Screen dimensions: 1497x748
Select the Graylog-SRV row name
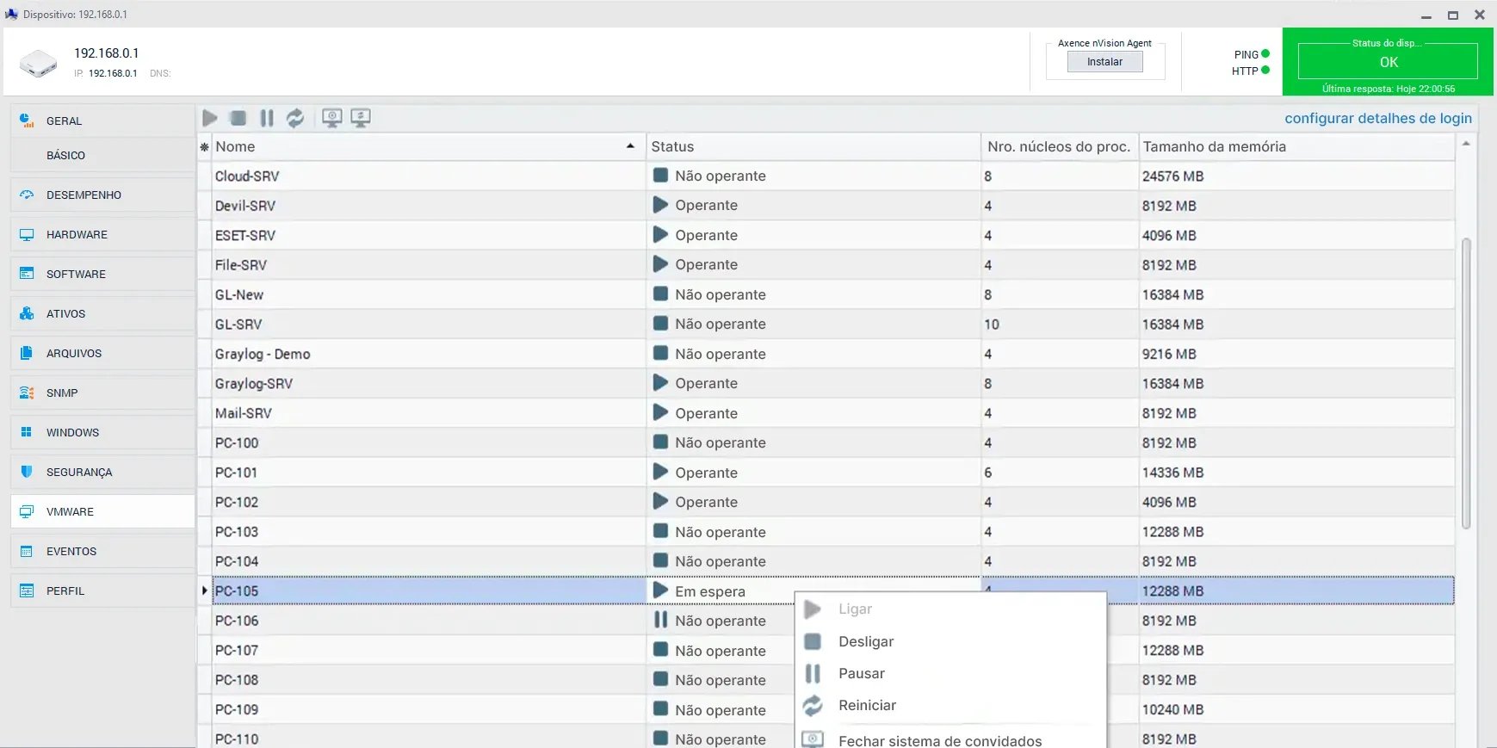[254, 383]
